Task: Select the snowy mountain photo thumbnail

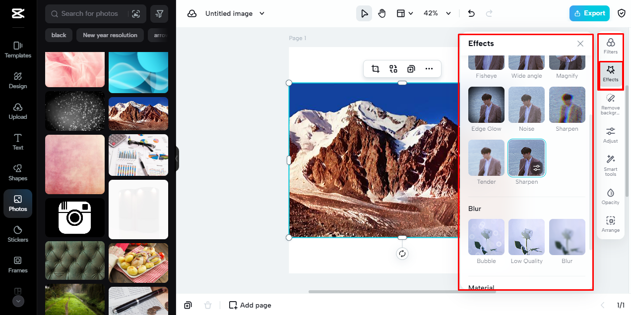Action: click(x=138, y=114)
